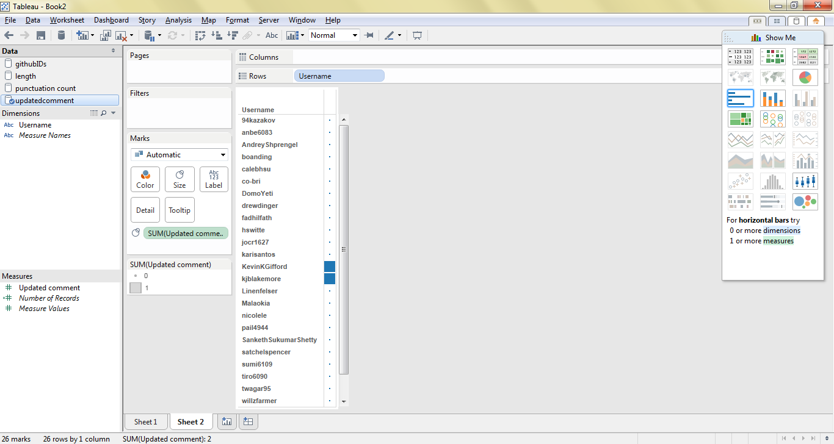The height and width of the screenshot is (444, 834).
Task: Select the highlight table chart in Show Me
Action: (x=805, y=57)
